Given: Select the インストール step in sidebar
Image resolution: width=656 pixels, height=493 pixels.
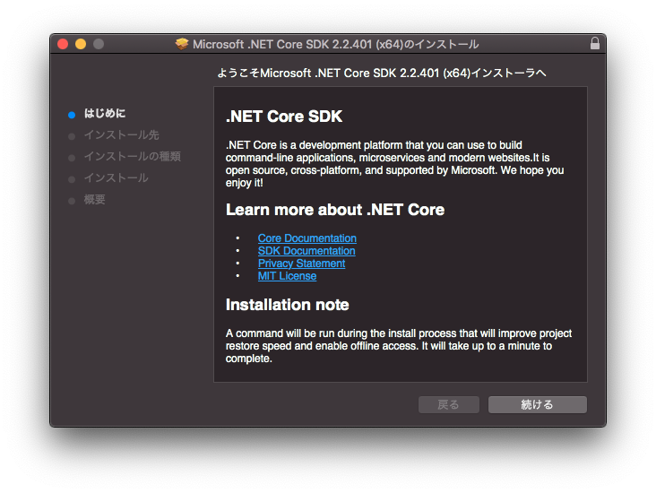Looking at the screenshot, I should click(116, 177).
